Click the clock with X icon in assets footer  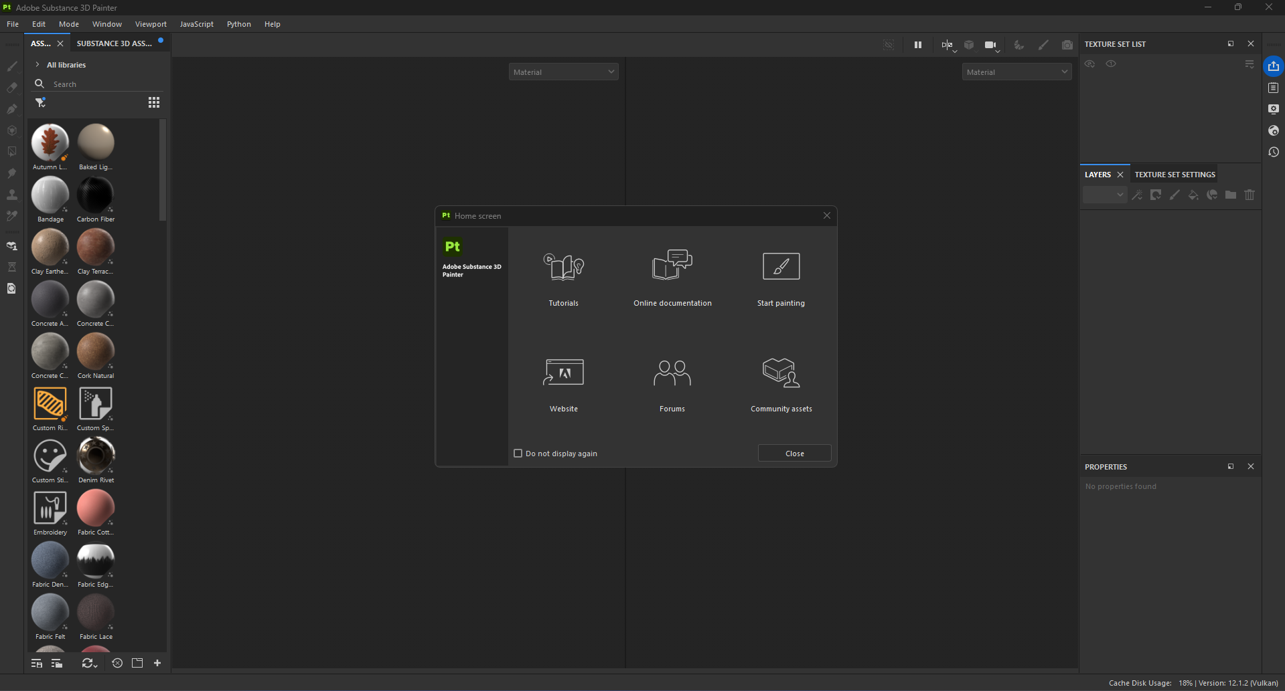tap(117, 663)
